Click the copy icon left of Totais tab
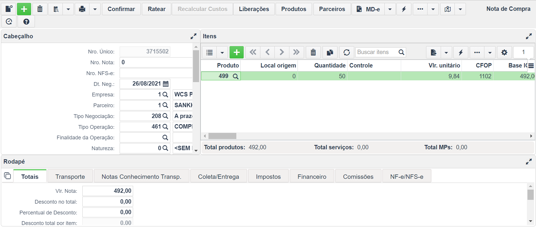The image size is (536, 227). click(x=7, y=176)
